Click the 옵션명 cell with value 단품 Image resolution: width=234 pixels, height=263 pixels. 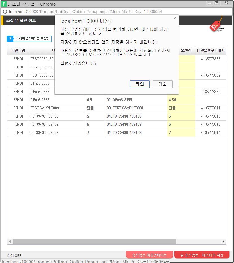pos(181,108)
